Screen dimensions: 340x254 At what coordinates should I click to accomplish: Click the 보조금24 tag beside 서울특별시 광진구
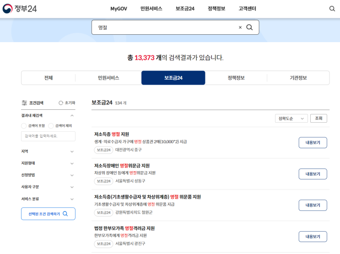point(104,244)
